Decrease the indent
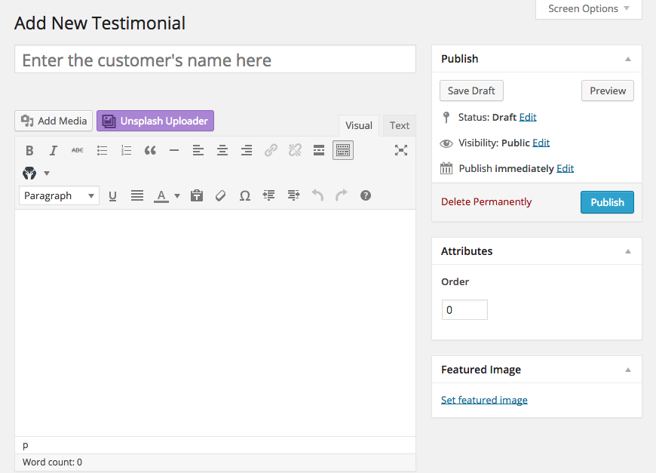The height and width of the screenshot is (473, 656). (x=268, y=195)
